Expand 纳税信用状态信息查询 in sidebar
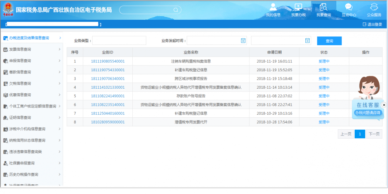The height and width of the screenshot is (194, 388). coord(31,140)
